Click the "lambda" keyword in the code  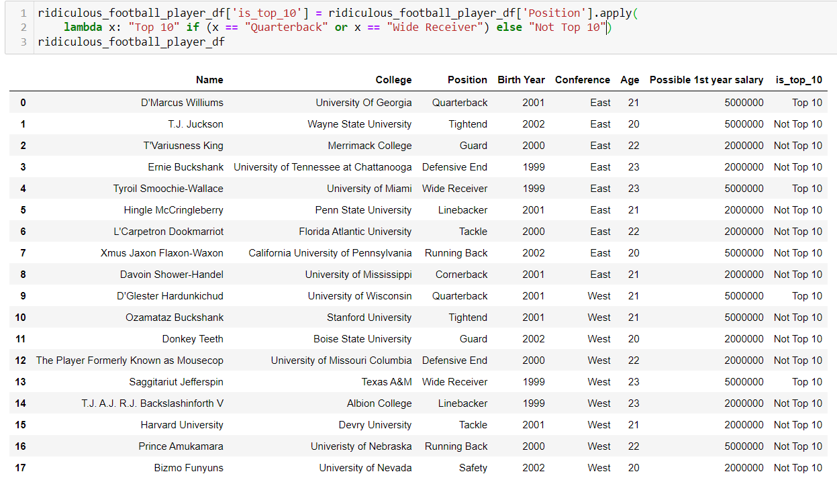point(83,28)
